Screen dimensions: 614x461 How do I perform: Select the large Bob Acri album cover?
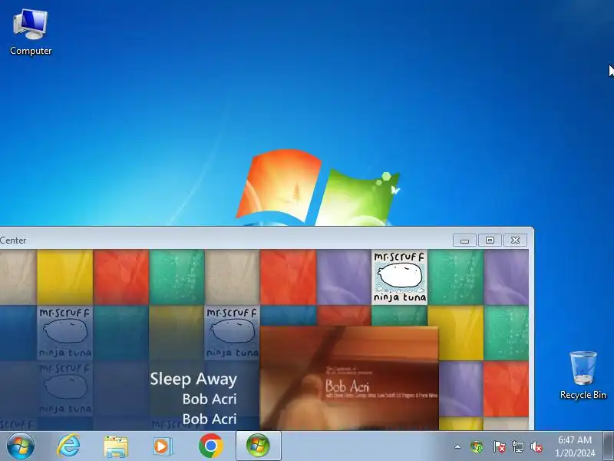(349, 378)
